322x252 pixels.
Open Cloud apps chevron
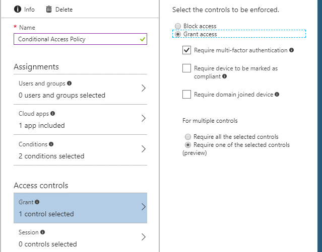(143, 119)
